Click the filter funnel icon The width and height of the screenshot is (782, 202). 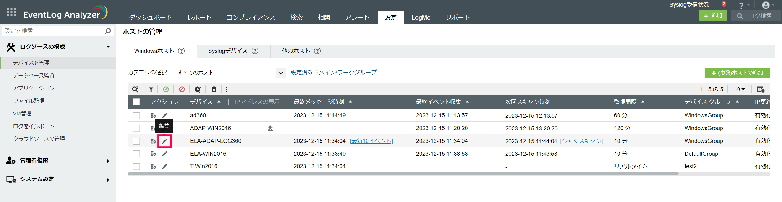coord(151,89)
